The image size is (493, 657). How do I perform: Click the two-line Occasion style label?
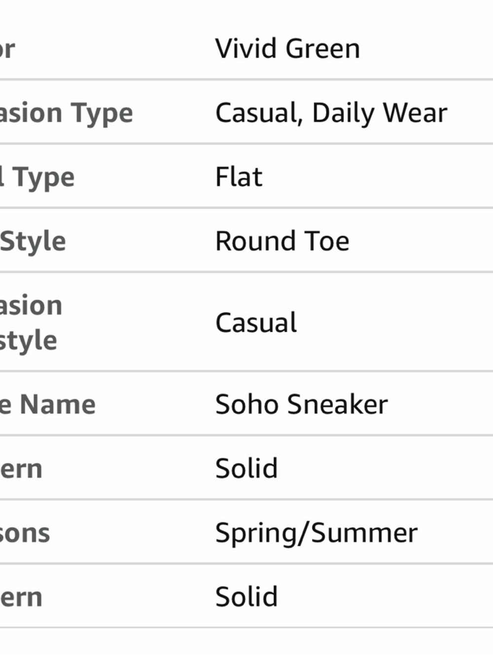pyautogui.click(x=30, y=323)
